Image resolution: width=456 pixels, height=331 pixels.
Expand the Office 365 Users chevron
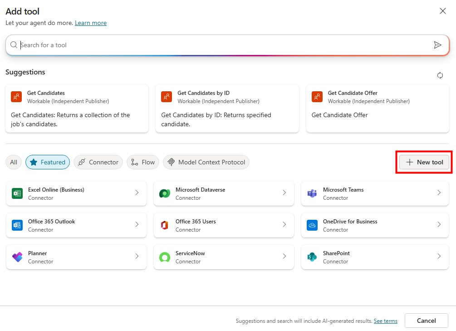(284, 225)
